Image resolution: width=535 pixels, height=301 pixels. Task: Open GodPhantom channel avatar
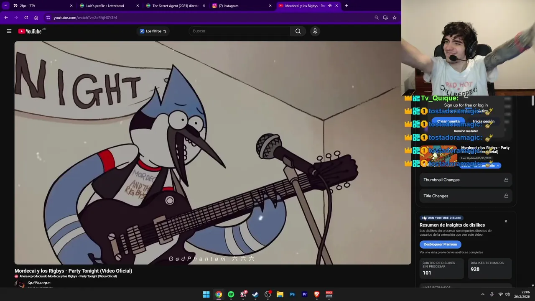tap(19, 284)
